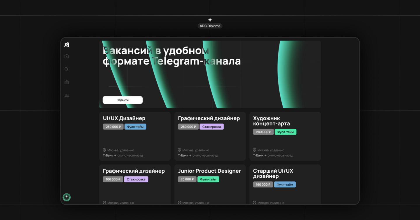Click location pin in Графический дизайнер 100 000 ₽ card
The image size is (420, 220).
tap(104, 203)
